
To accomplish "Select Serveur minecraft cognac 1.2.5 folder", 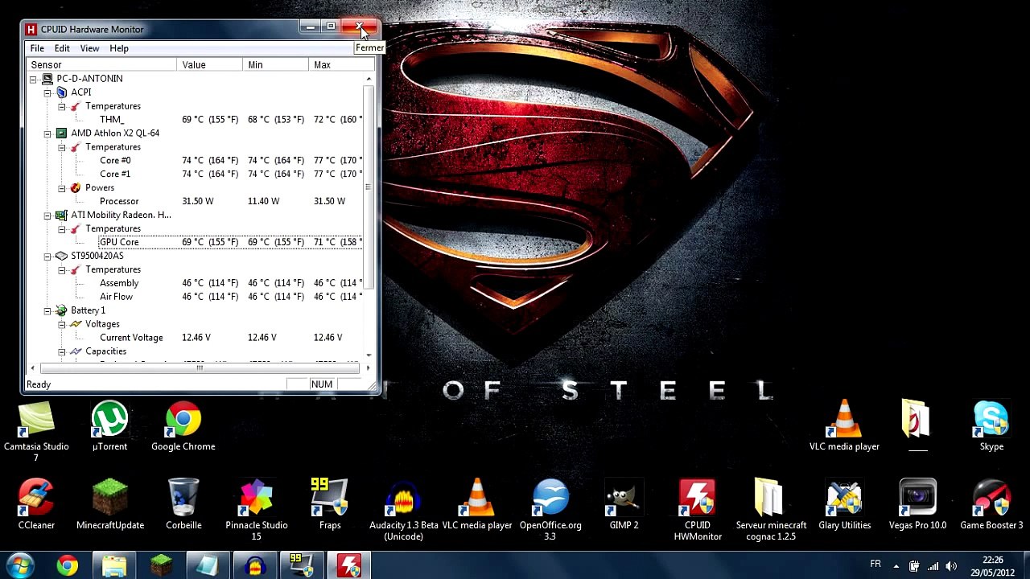I will coord(771,510).
